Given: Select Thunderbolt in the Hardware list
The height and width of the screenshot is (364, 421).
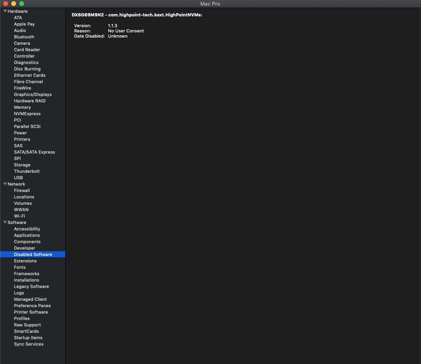Looking at the screenshot, I should click(x=27, y=171).
